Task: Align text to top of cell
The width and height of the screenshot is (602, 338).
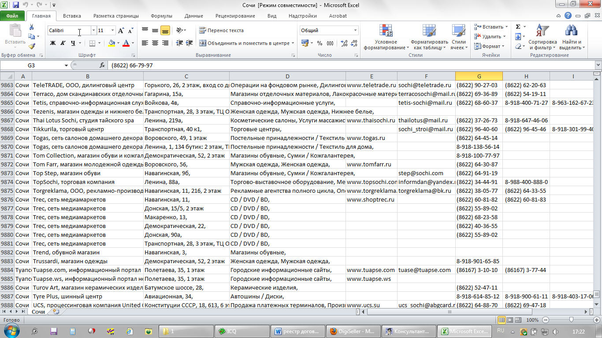Action: (145, 30)
